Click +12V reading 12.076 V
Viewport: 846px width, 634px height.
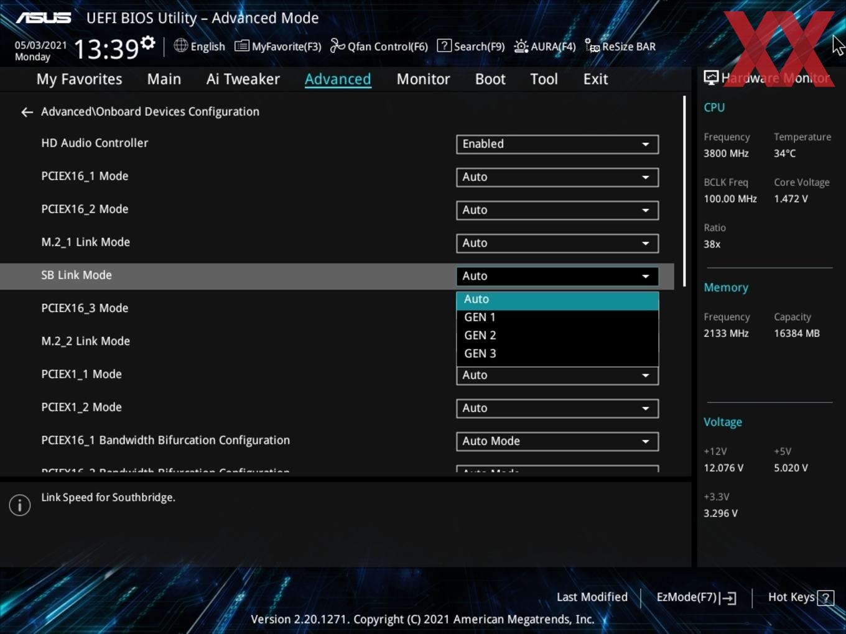[x=723, y=468]
